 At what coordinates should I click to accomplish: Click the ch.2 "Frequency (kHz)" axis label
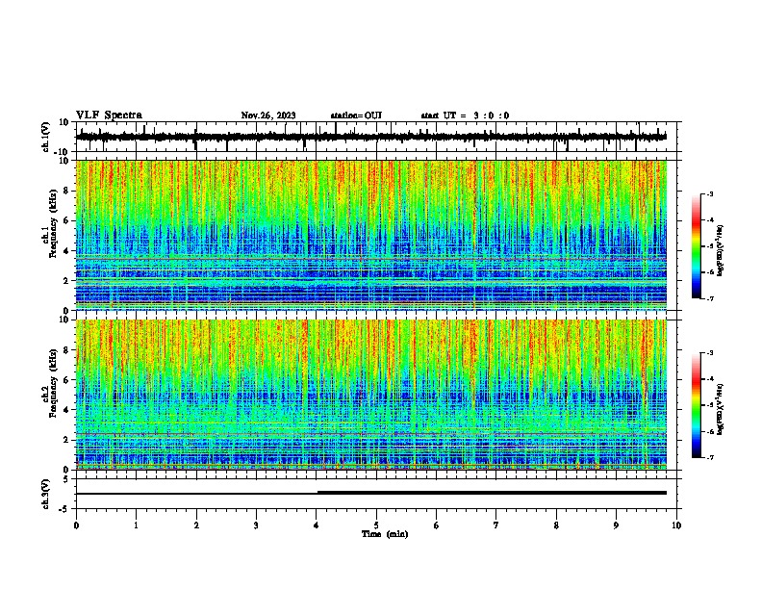pos(53,383)
